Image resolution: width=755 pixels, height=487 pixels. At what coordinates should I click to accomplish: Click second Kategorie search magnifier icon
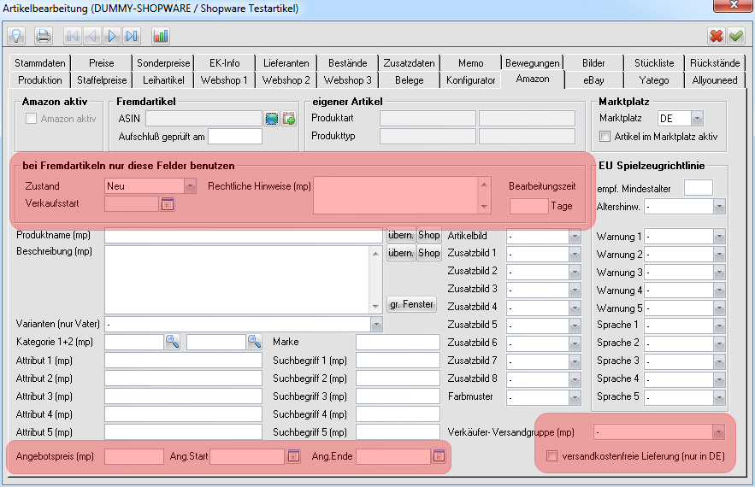[254, 342]
